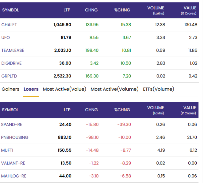Switch to the Gainers tab
This screenshot has width=204, height=183.
tap(10, 89)
